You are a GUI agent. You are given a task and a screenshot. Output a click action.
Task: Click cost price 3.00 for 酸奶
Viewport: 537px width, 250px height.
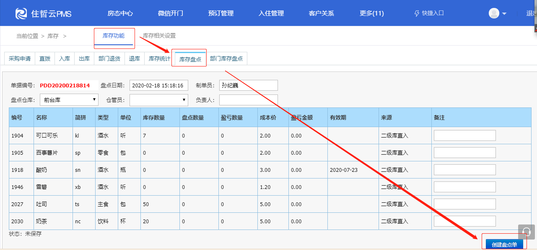265,170
